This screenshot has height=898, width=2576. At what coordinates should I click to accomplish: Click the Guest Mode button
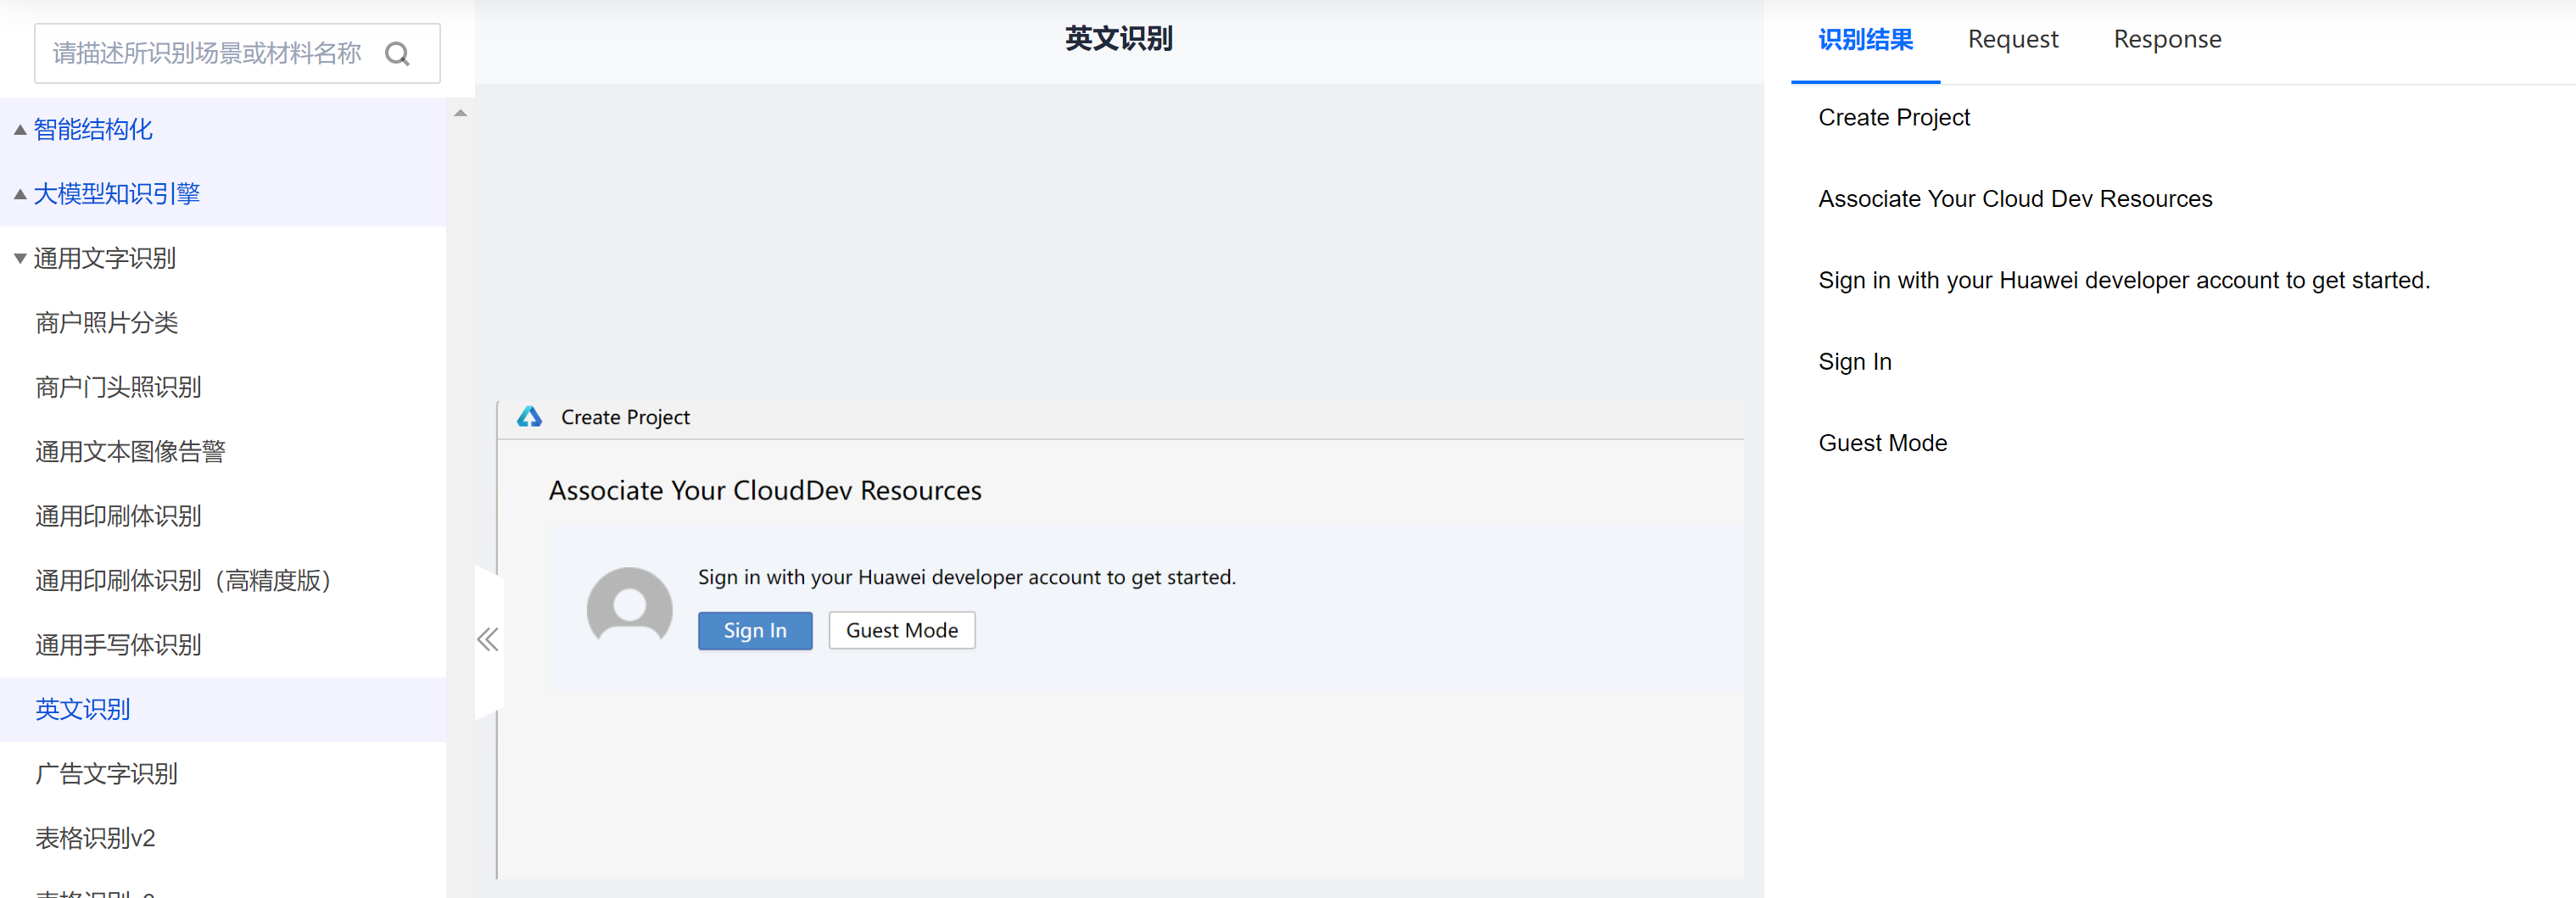pyautogui.click(x=902, y=631)
